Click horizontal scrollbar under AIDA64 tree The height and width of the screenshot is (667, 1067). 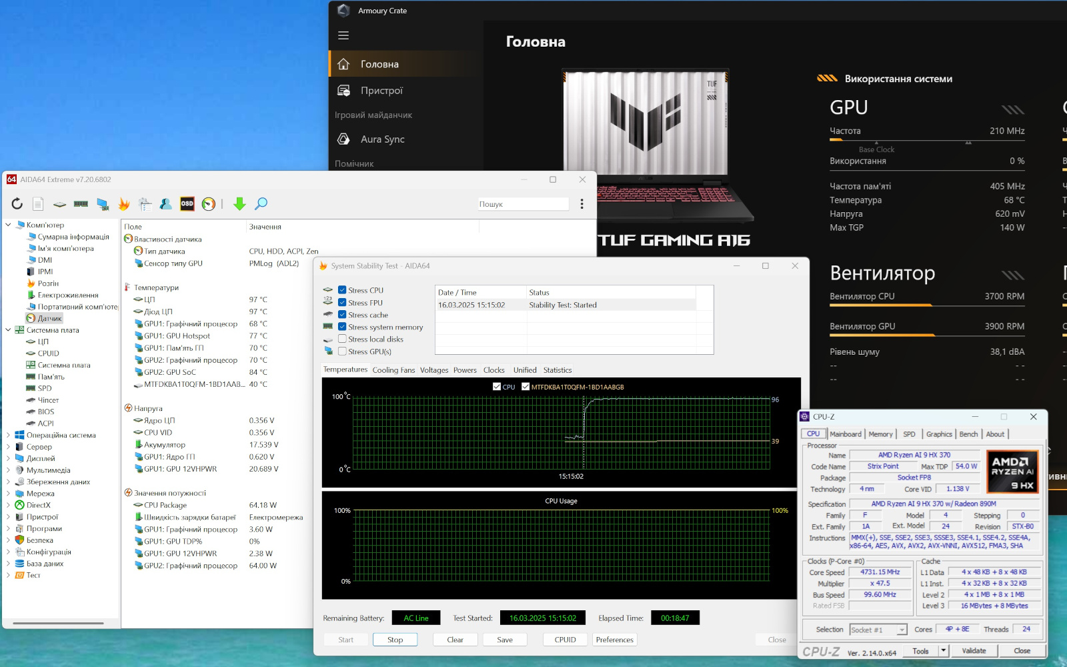pos(58,624)
